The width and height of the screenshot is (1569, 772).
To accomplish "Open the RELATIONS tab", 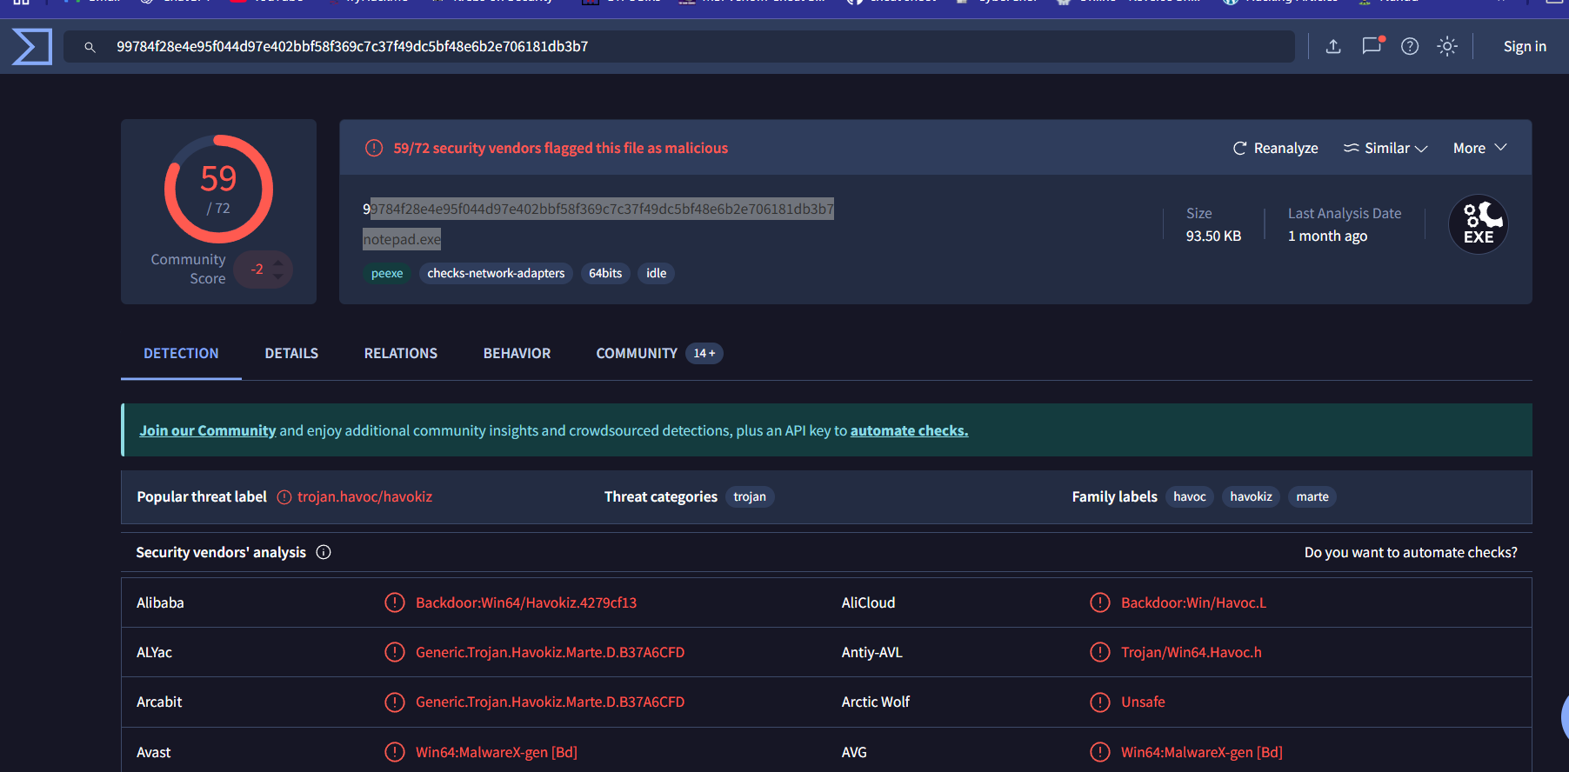I will [401, 353].
